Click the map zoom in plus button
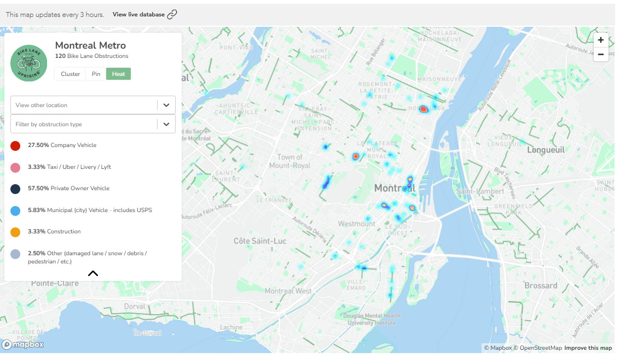 (x=601, y=40)
